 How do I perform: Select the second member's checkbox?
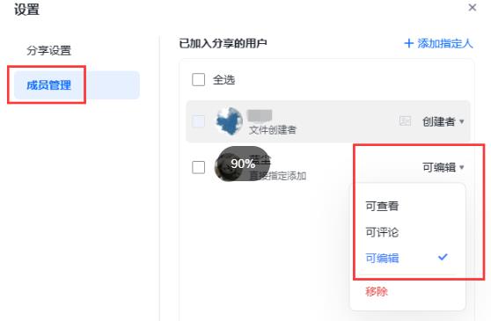(198, 167)
